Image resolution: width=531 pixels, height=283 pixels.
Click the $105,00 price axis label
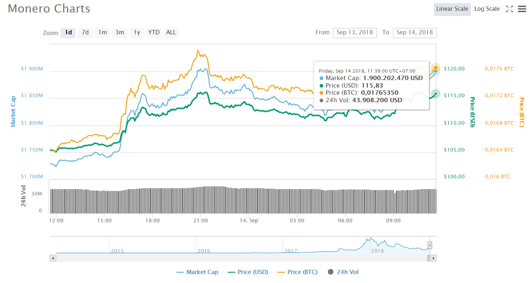(x=454, y=150)
